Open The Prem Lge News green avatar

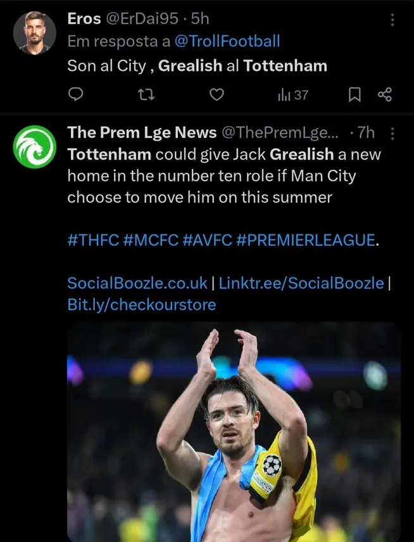(x=35, y=148)
